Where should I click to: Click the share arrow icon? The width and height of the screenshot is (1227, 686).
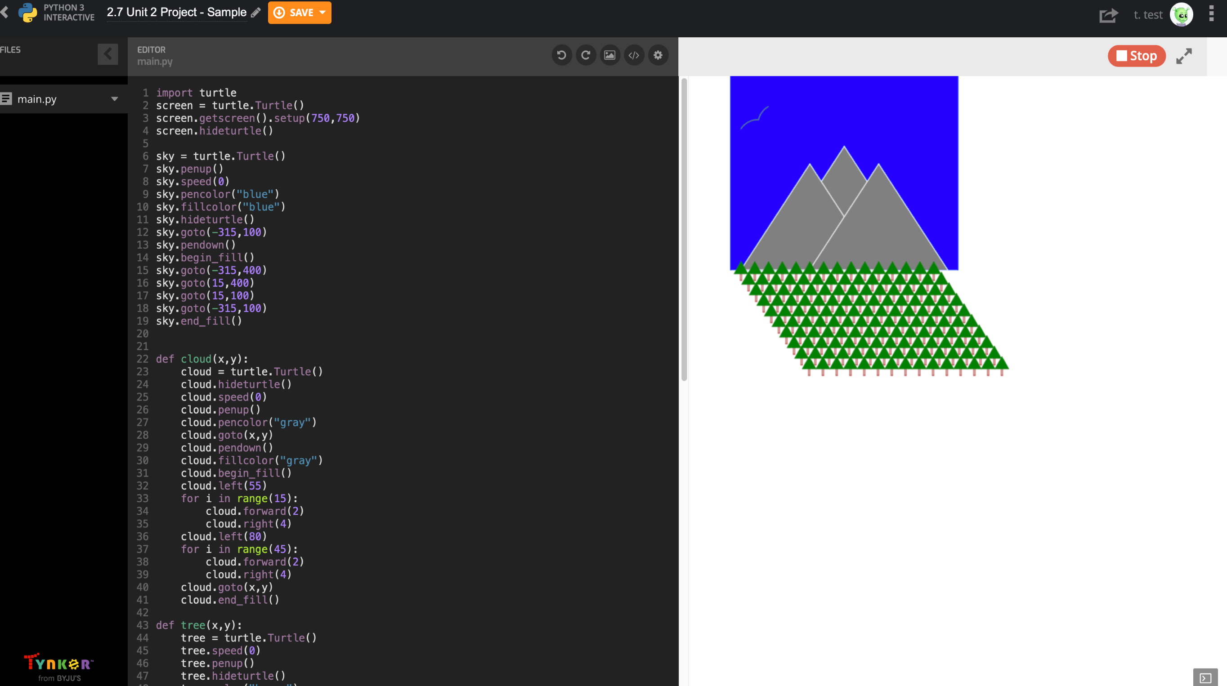pyautogui.click(x=1108, y=15)
